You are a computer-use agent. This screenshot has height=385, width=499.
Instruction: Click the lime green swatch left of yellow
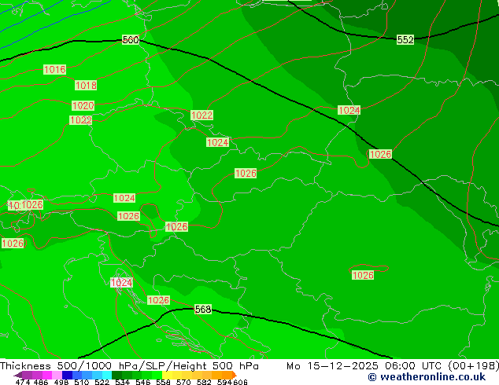[x=157, y=375]
